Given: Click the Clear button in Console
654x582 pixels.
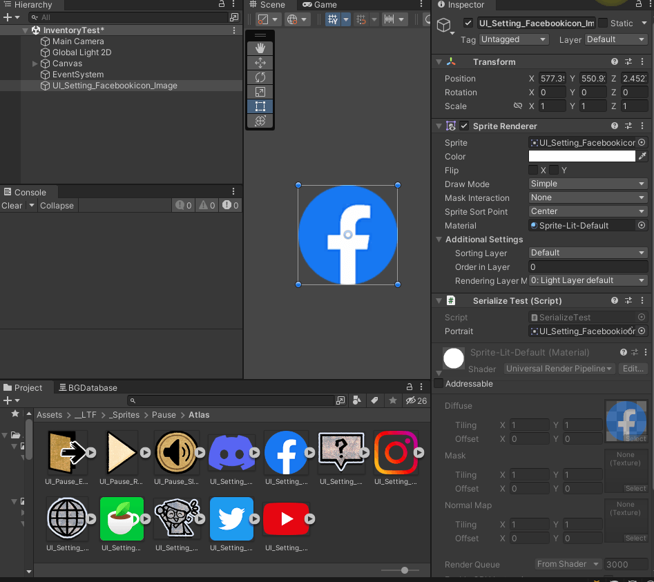Looking at the screenshot, I should point(12,206).
